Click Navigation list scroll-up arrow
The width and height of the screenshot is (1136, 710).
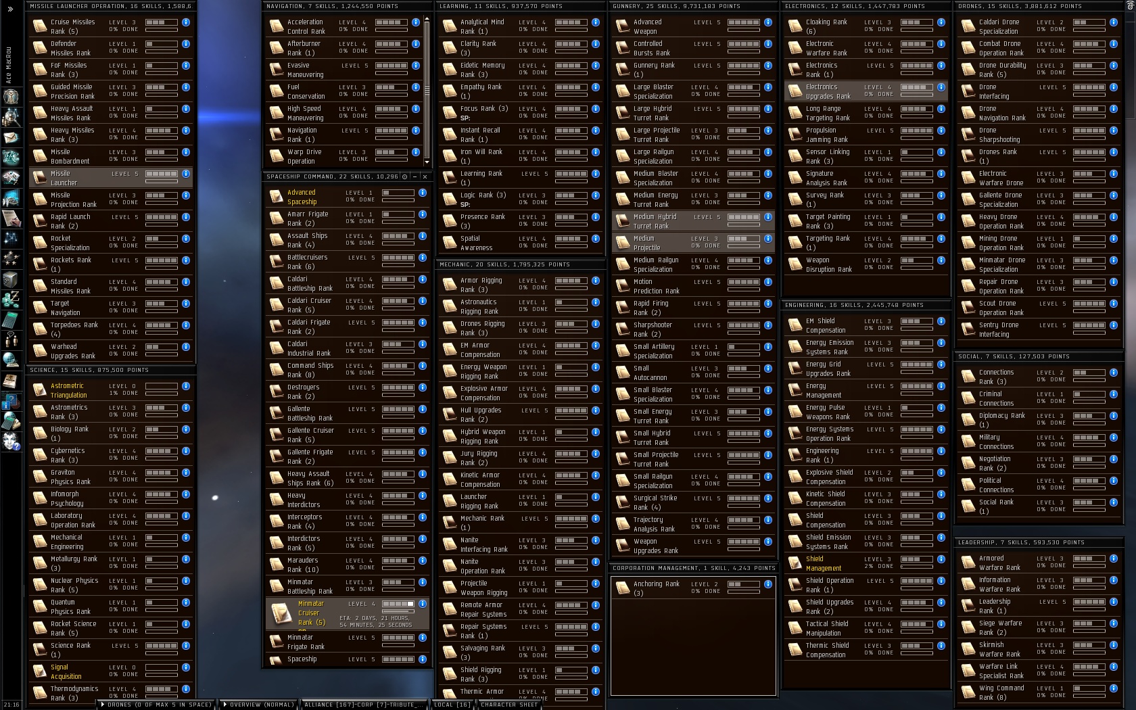(427, 18)
